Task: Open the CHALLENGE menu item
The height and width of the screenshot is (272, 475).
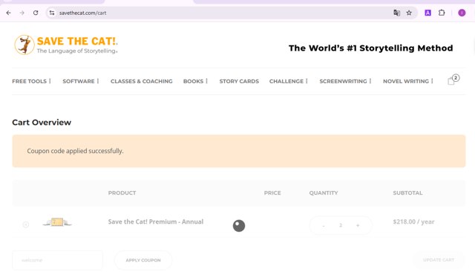Action: 286,81
